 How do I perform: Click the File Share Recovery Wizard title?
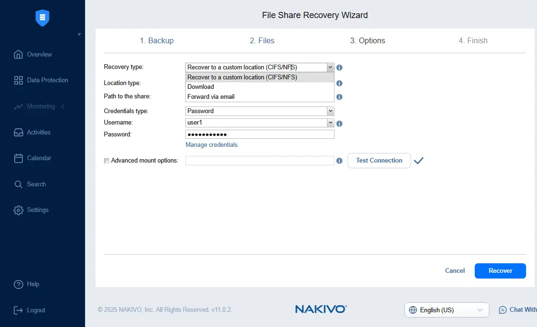point(315,15)
